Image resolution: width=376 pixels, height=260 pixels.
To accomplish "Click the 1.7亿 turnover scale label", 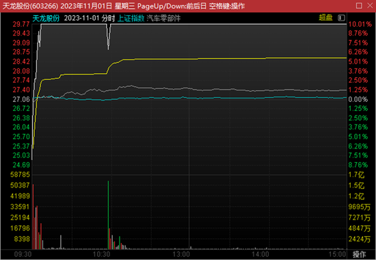I will [356, 174].
